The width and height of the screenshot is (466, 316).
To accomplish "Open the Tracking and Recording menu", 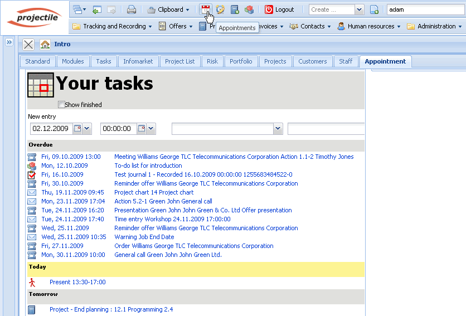I will 112,26.
